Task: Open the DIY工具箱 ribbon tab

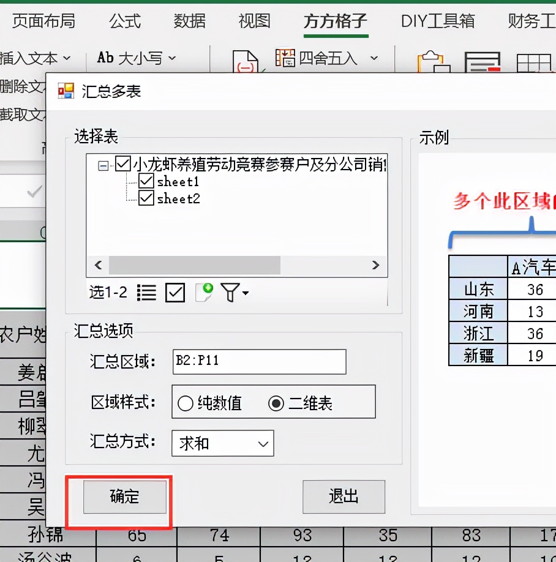Action: (x=437, y=20)
